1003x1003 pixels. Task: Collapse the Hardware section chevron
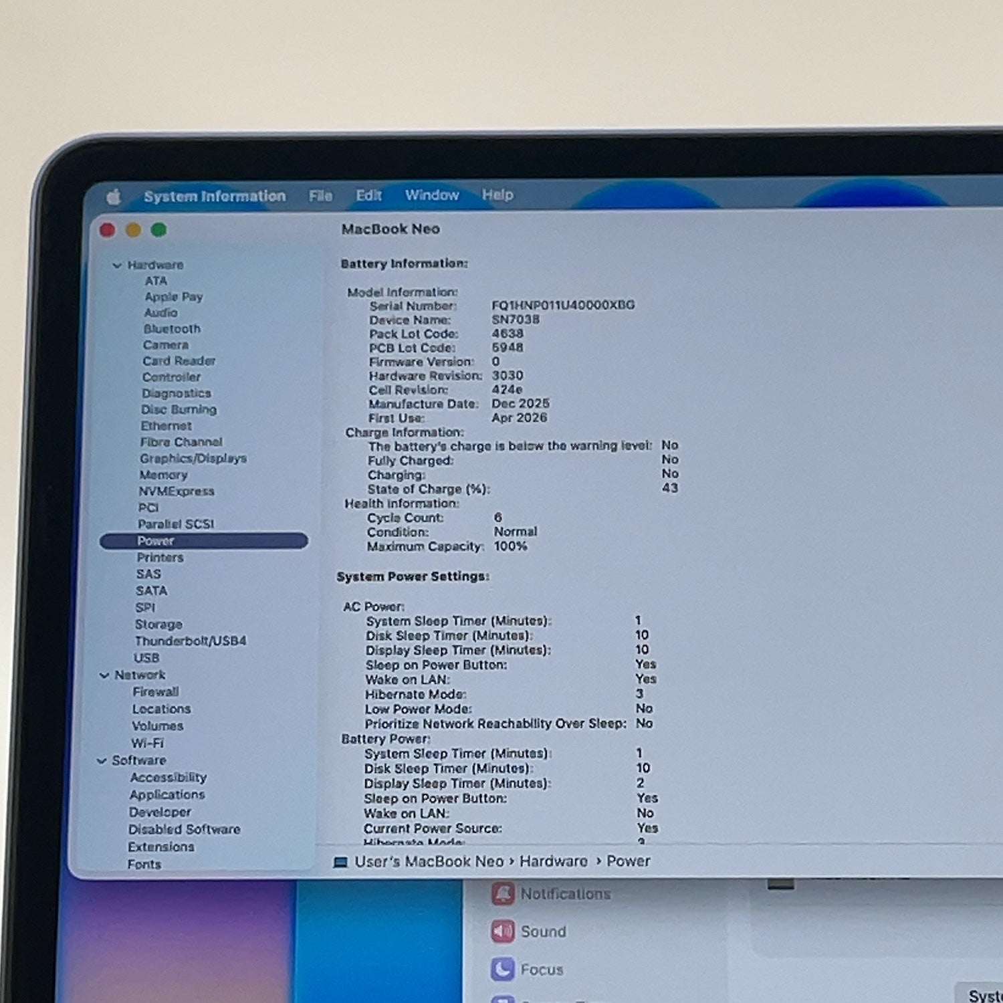[x=117, y=265]
